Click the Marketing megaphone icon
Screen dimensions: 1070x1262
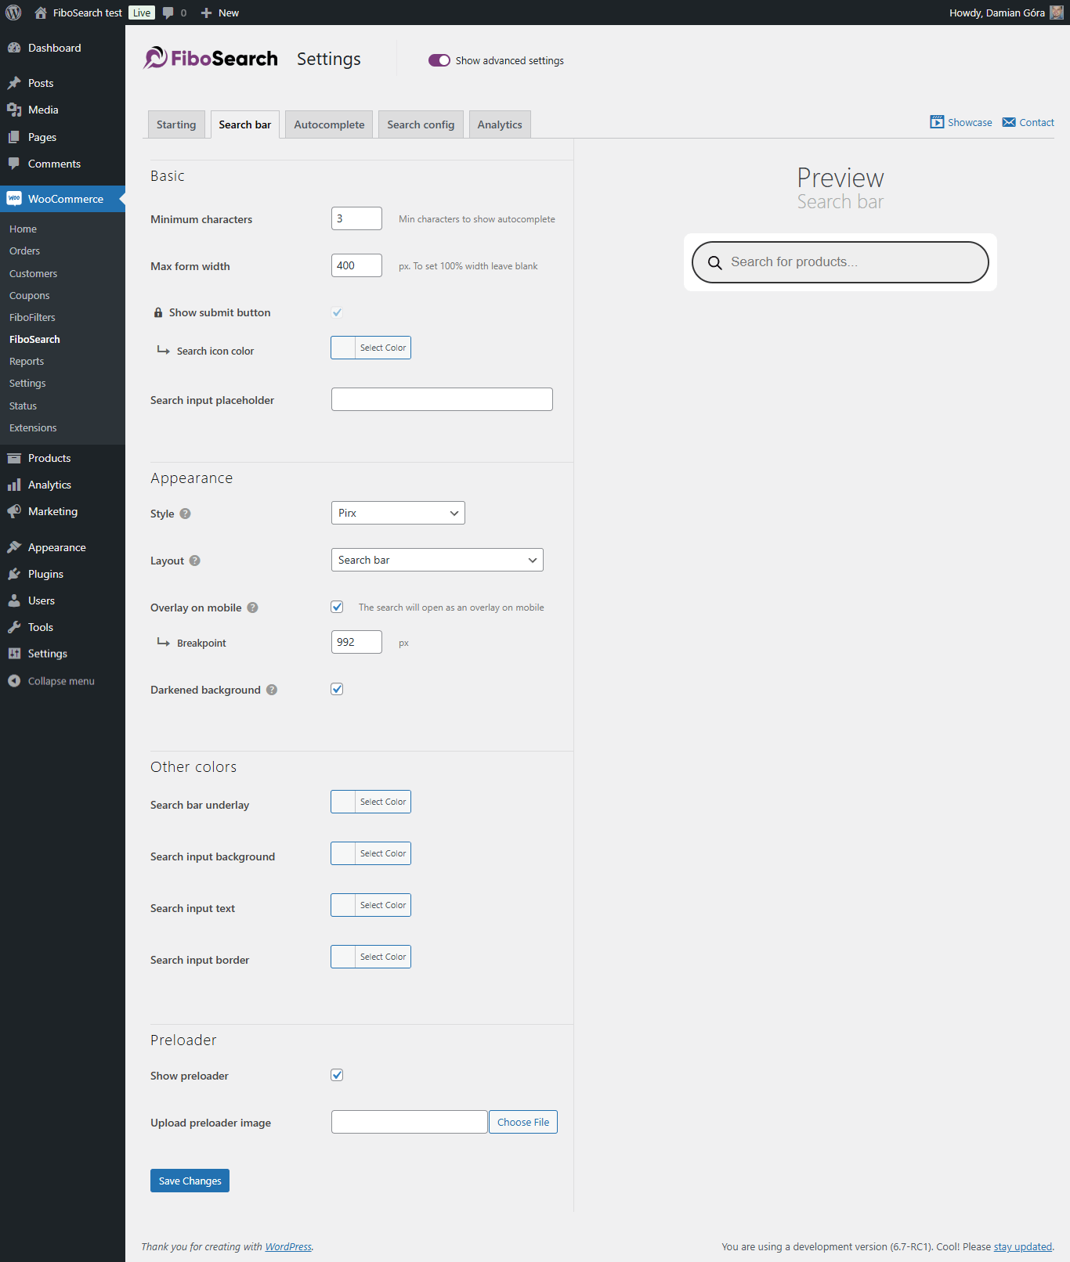coord(14,511)
